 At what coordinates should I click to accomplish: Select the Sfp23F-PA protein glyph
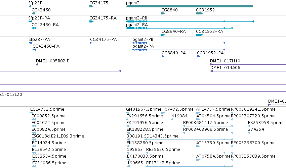31,43
